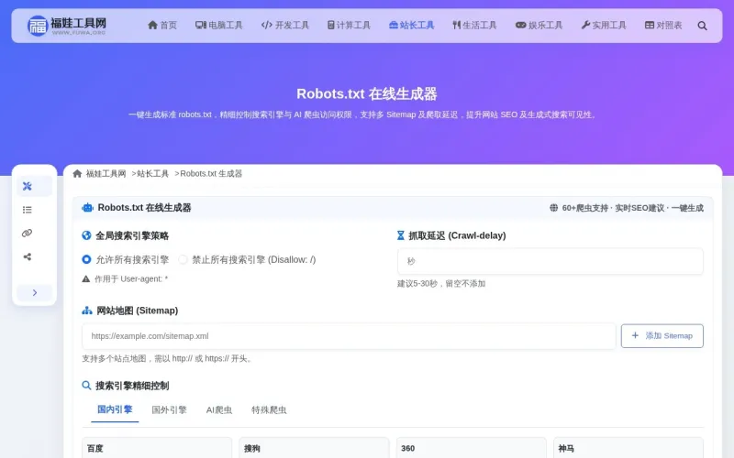734x458 pixels.
Task: Click the globe icon beside 全局搜索引擎策略
Action: [86, 235]
